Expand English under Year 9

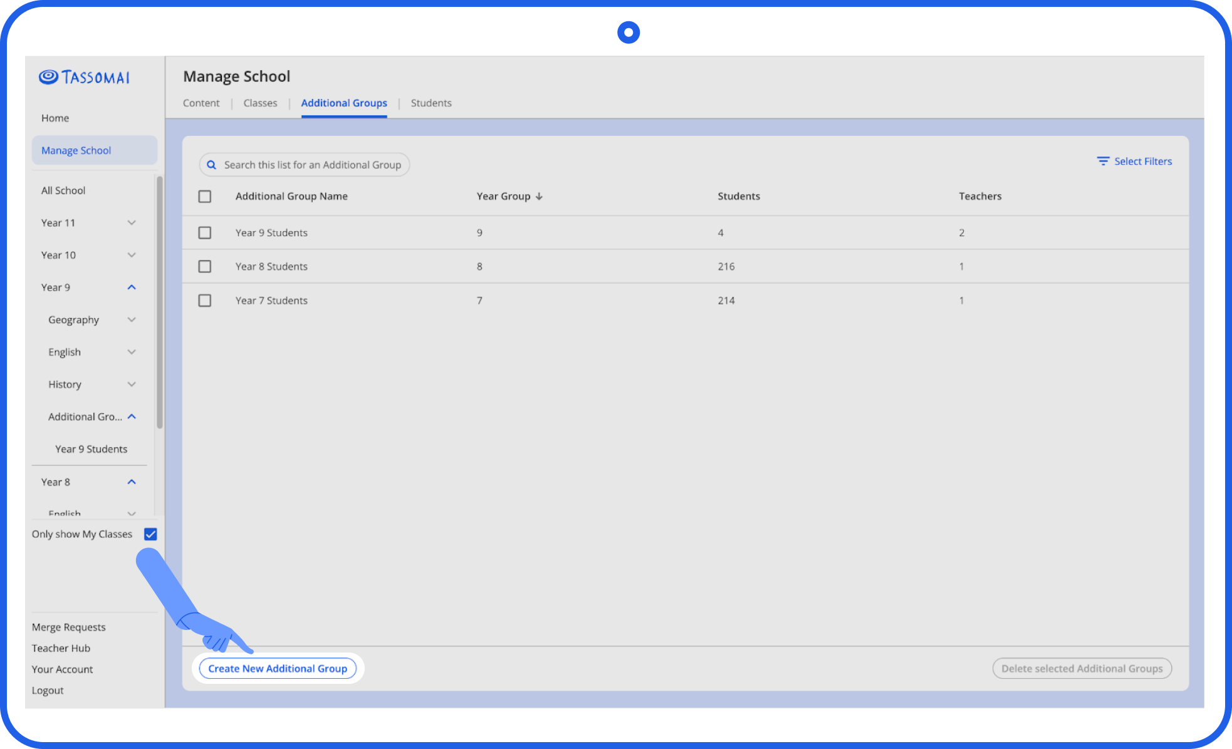point(132,352)
